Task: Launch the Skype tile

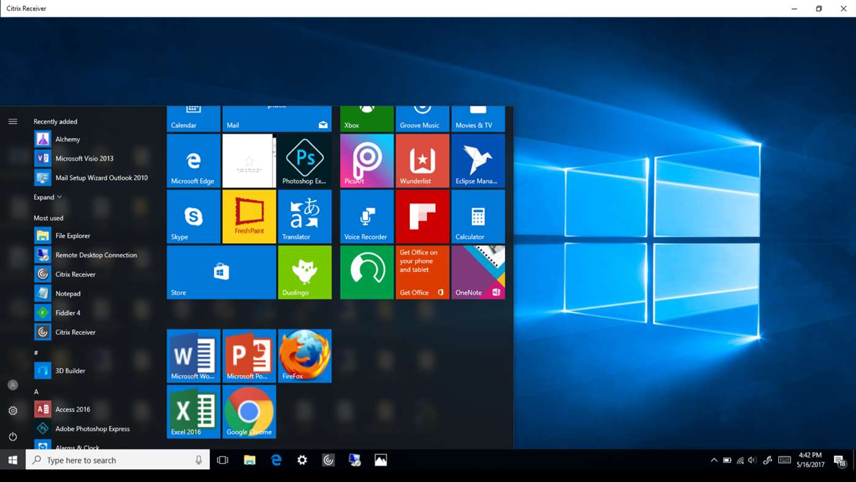Action: point(193,216)
